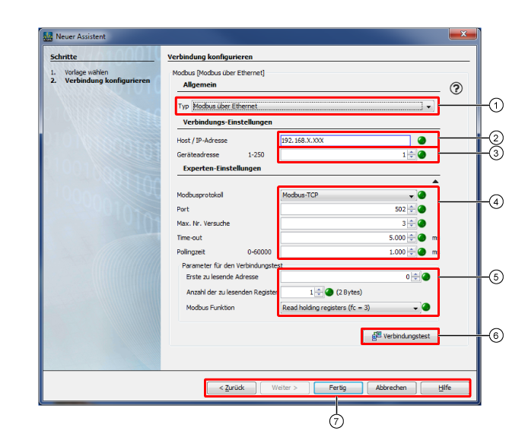Click the Verbindungstest button
525x434 pixels.
(x=400, y=336)
